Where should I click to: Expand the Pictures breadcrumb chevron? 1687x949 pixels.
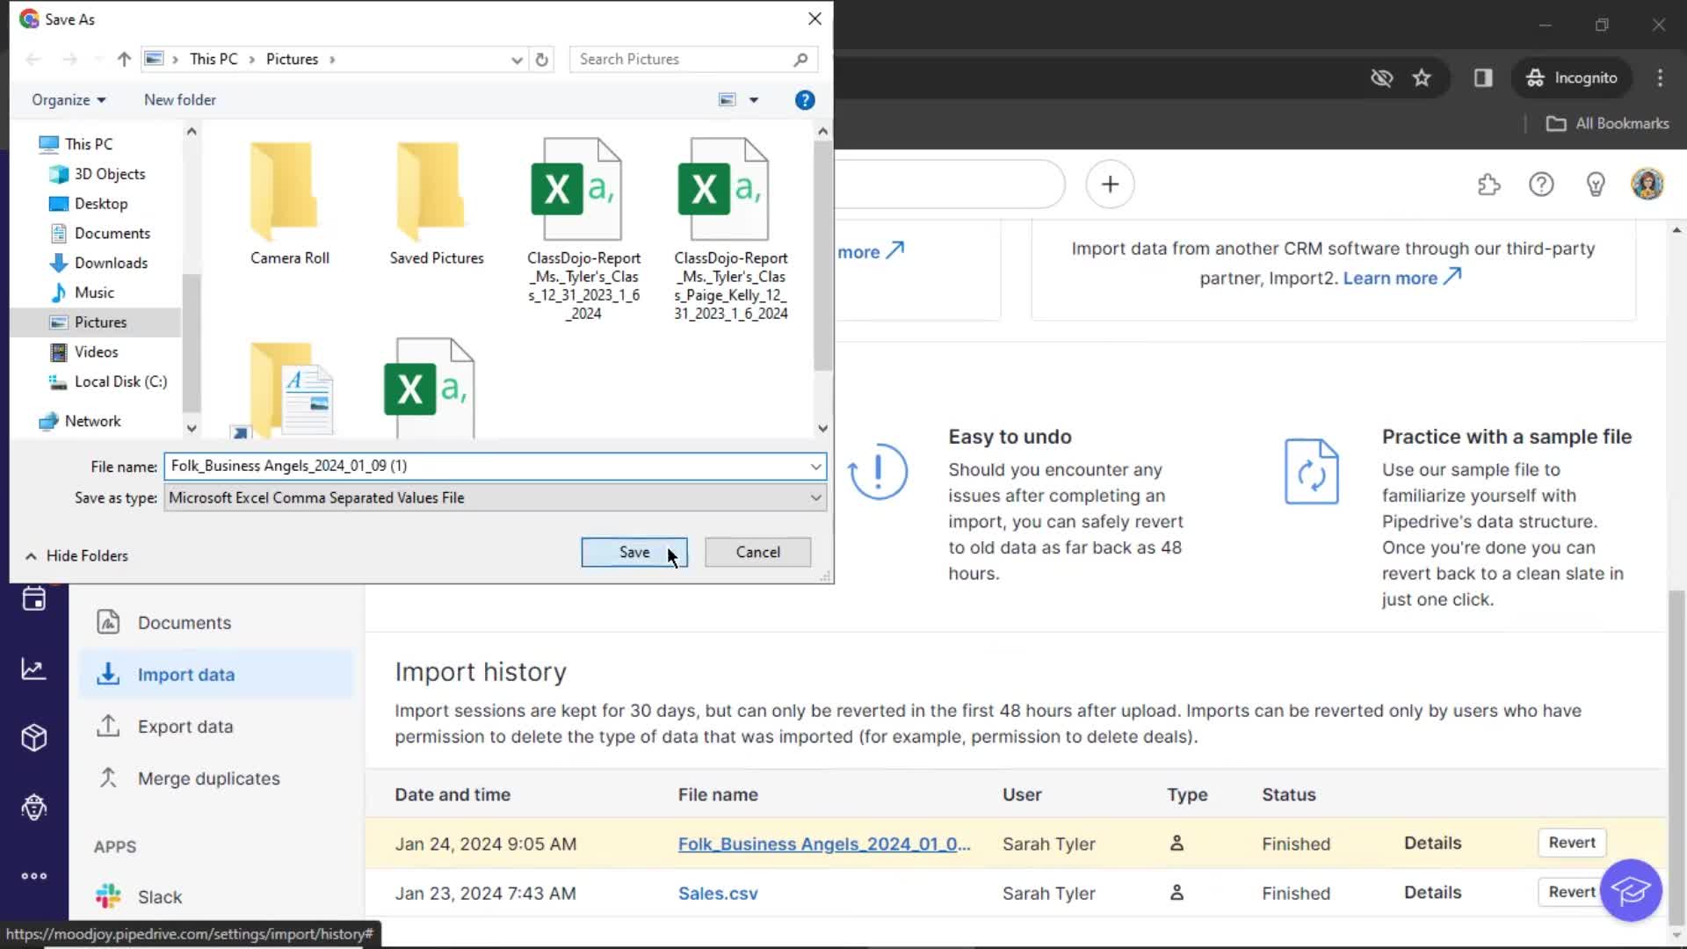point(332,59)
